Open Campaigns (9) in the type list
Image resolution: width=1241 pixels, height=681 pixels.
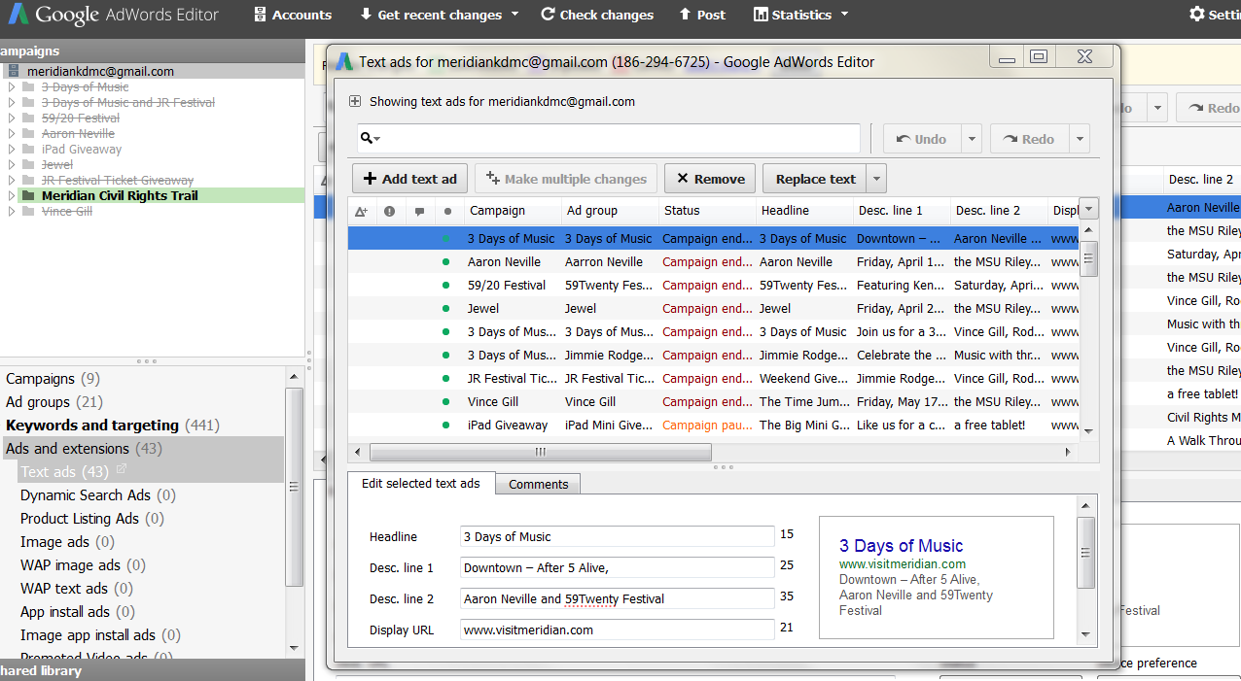(53, 379)
